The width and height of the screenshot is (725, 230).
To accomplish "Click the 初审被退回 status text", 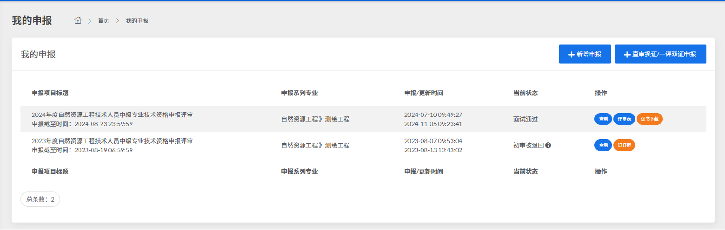I will click(x=529, y=145).
